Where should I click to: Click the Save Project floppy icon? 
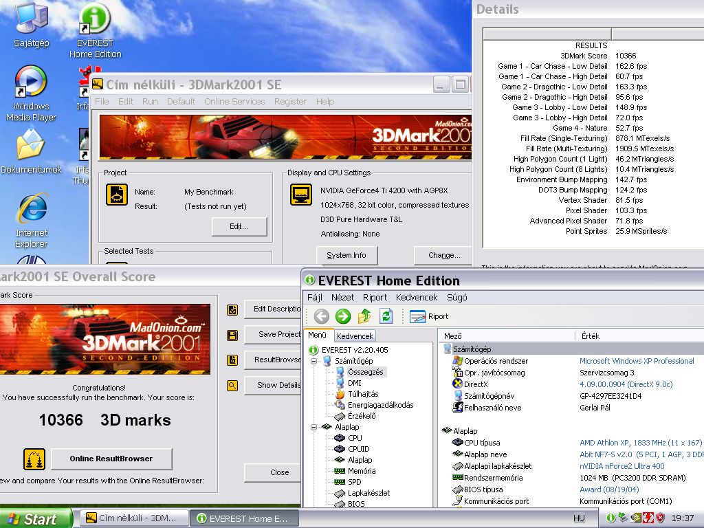coord(232,335)
